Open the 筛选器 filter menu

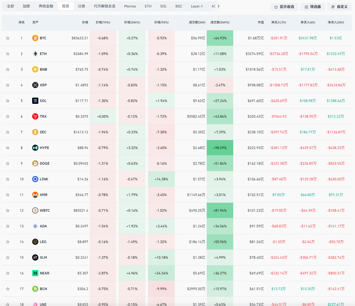click(313, 7)
